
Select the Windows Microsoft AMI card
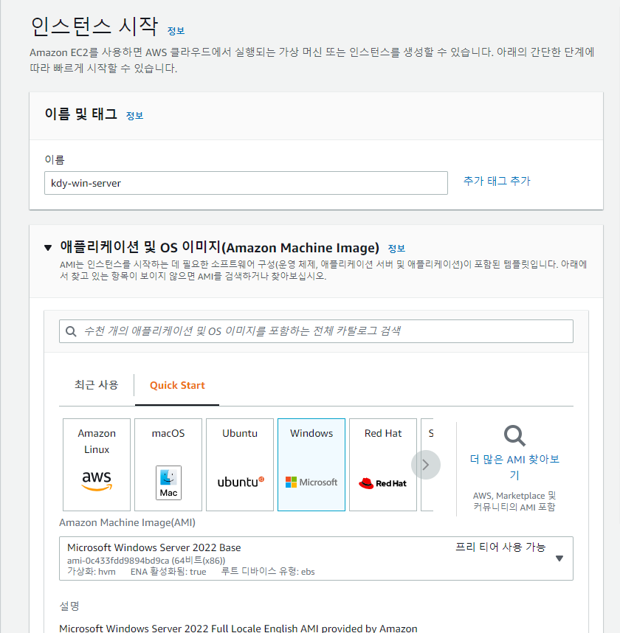[311, 465]
